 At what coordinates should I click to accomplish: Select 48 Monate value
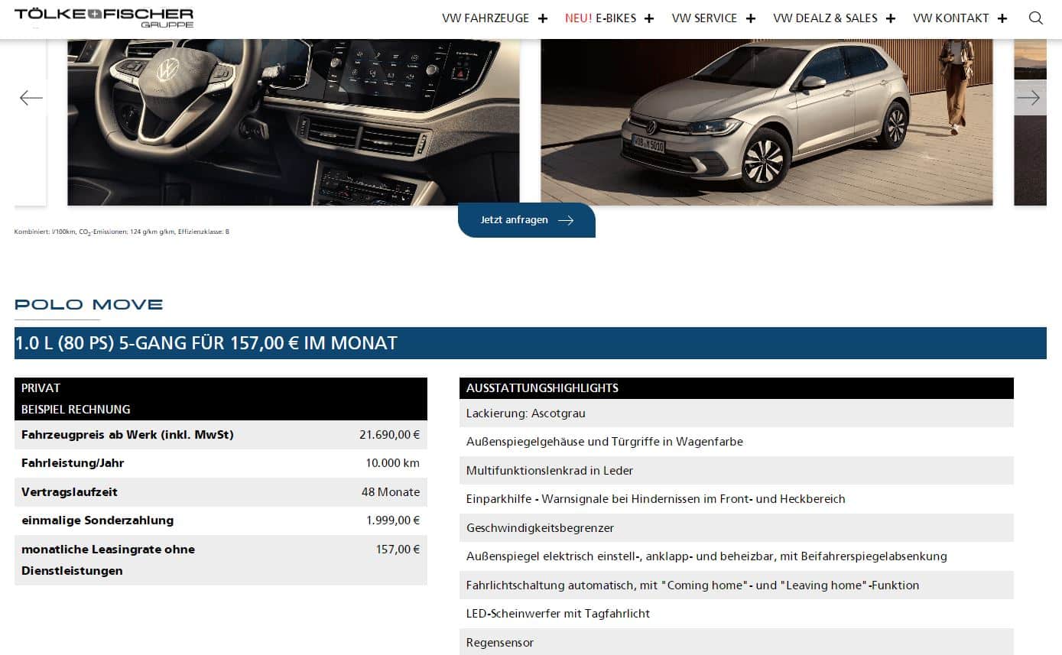click(391, 492)
